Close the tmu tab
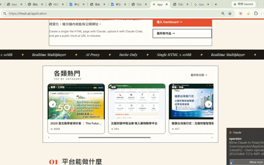This screenshot has width=264, height=165. [21, 5]
